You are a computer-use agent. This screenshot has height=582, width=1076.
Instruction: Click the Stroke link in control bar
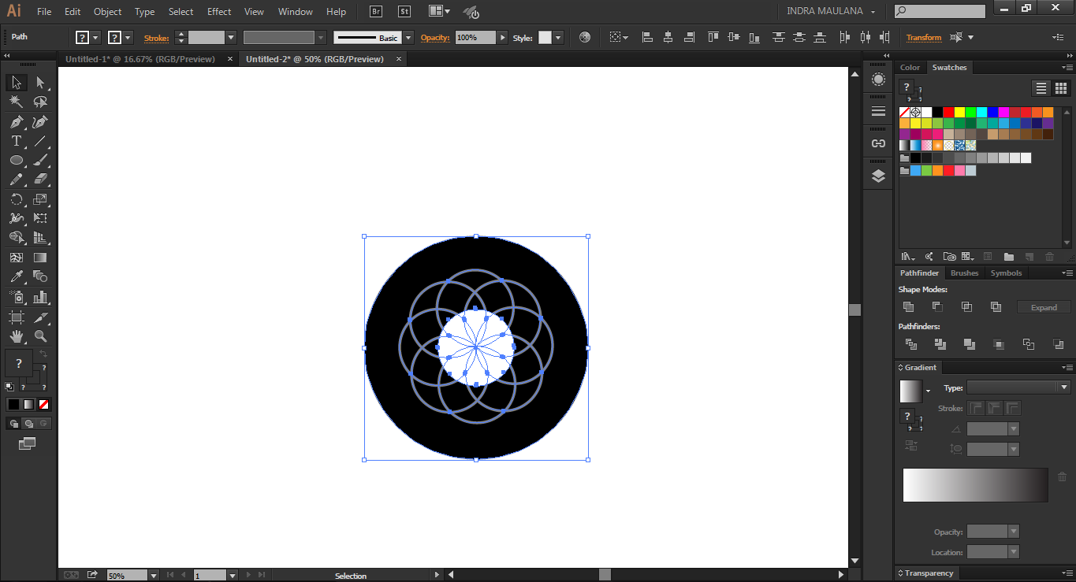click(x=156, y=37)
